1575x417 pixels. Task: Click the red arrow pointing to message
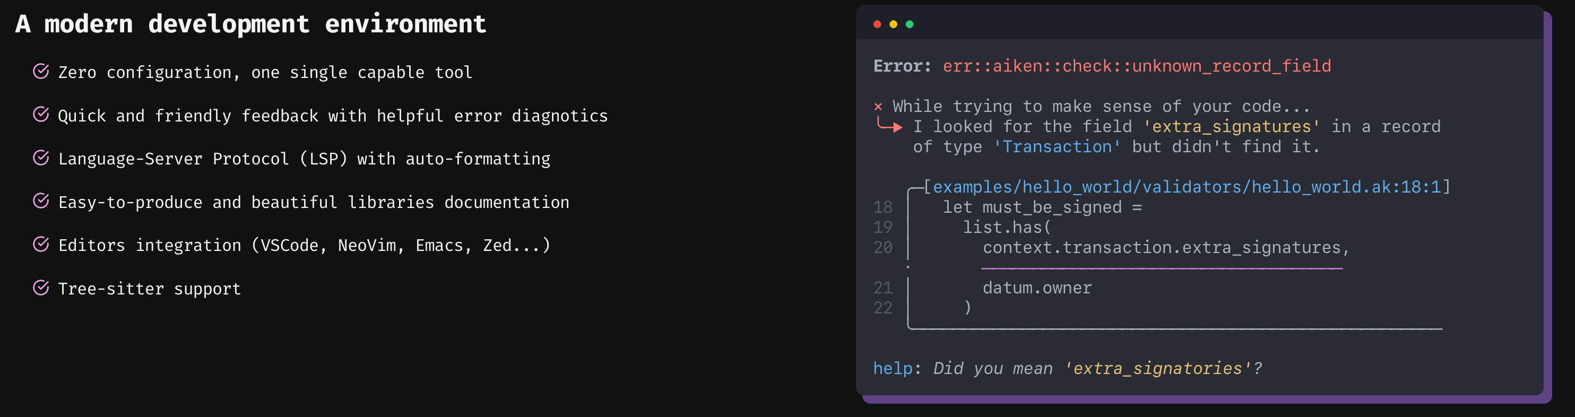click(889, 126)
